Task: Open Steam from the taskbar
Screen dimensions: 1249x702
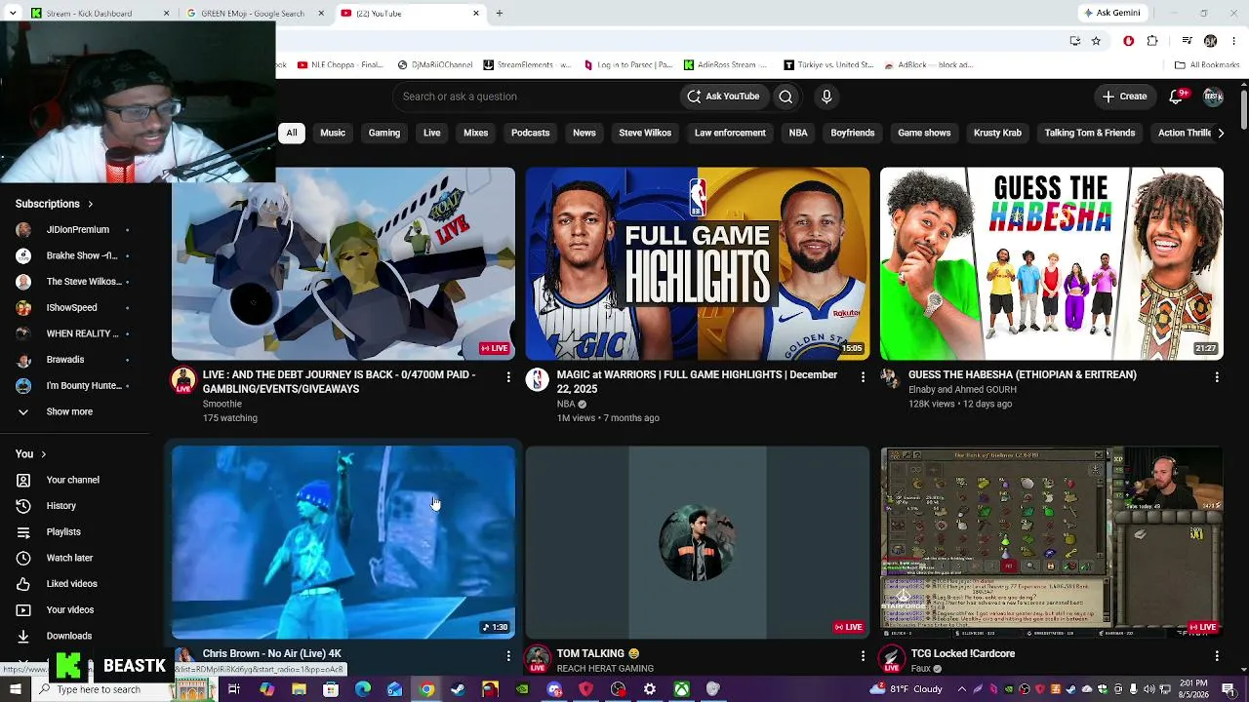Action: pos(458,689)
